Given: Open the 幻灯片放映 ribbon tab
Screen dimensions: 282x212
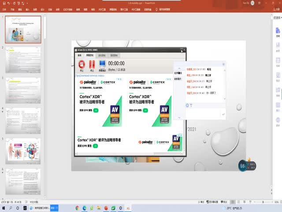Looking at the screenshot, I should point(67,9).
